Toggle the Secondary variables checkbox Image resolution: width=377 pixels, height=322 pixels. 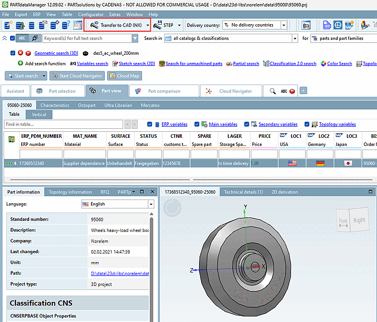[247, 124]
